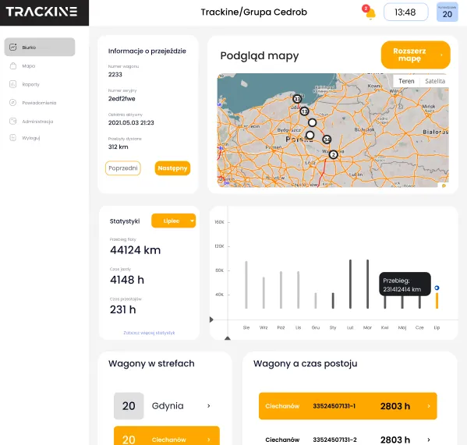
Task: Click the tall Mar chart bar
Action: tap(367, 284)
